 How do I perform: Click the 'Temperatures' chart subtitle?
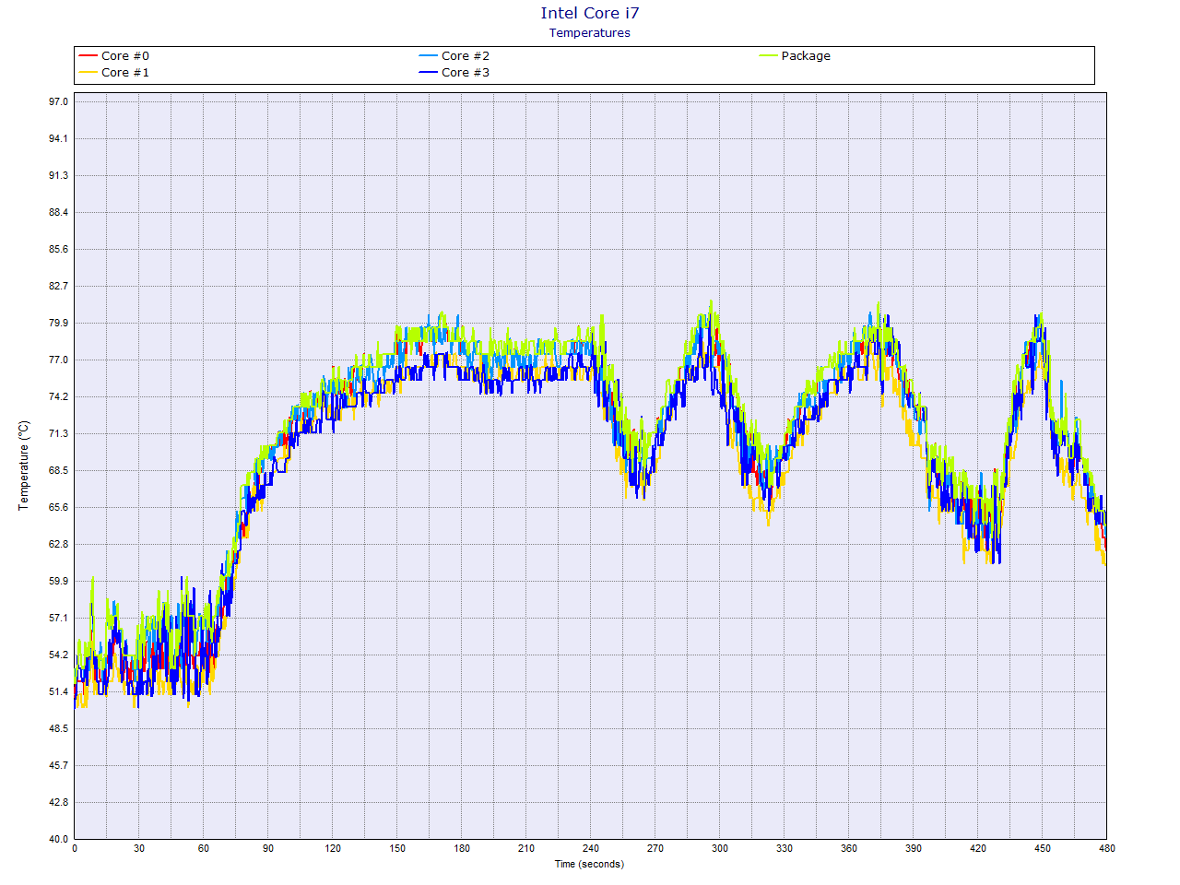pyautogui.click(x=590, y=33)
